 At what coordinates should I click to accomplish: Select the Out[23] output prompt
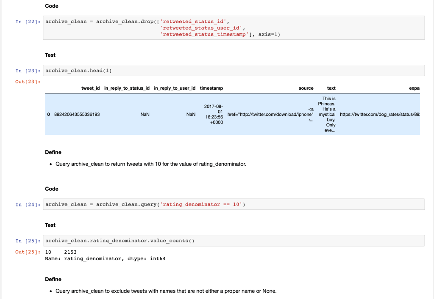coord(28,82)
